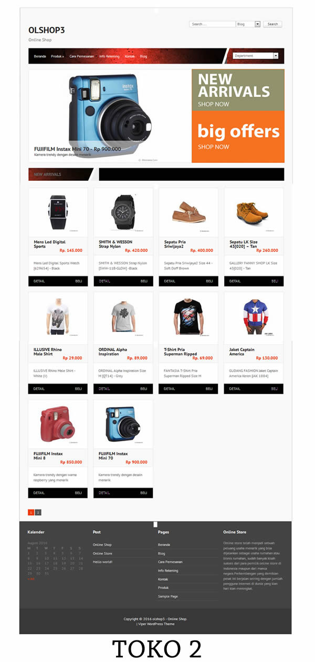Screen dimensions: 315x662
Task: Expand the Department dropdown in navigation bar
Action: [255, 56]
